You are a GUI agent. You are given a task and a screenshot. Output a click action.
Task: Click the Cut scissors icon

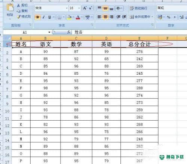(x=18, y=5)
